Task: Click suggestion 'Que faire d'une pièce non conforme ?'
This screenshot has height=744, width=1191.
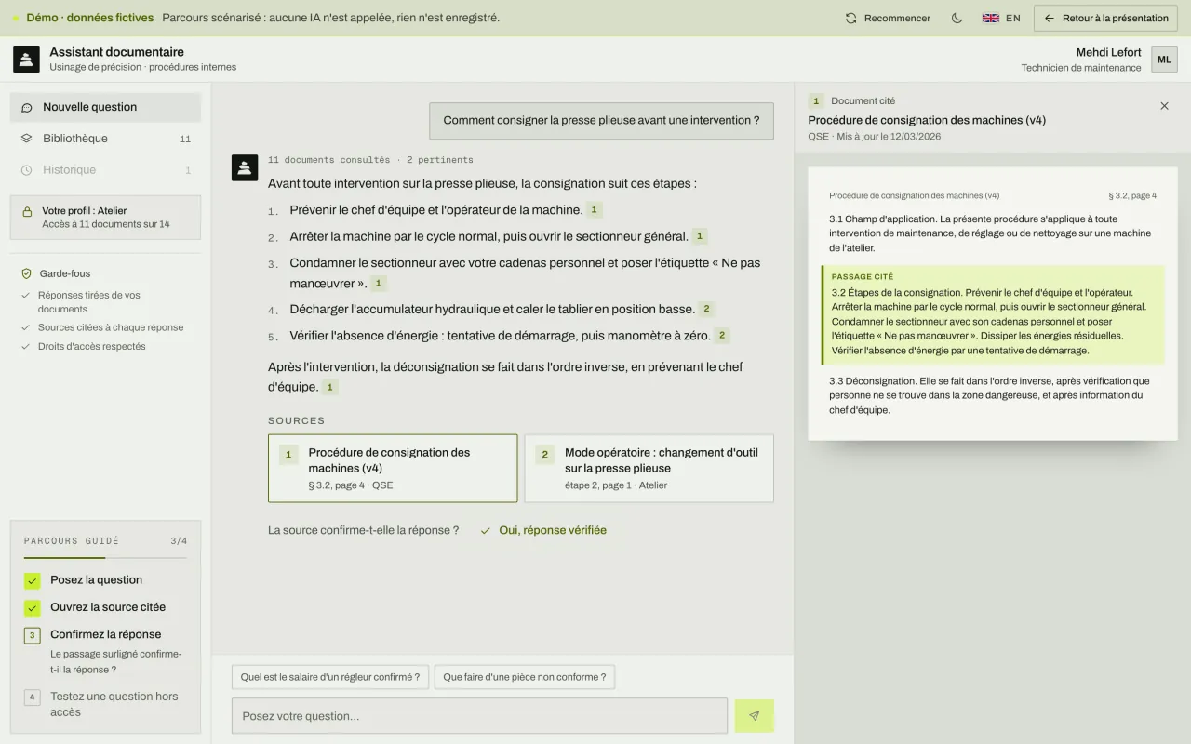Action: [525, 677]
